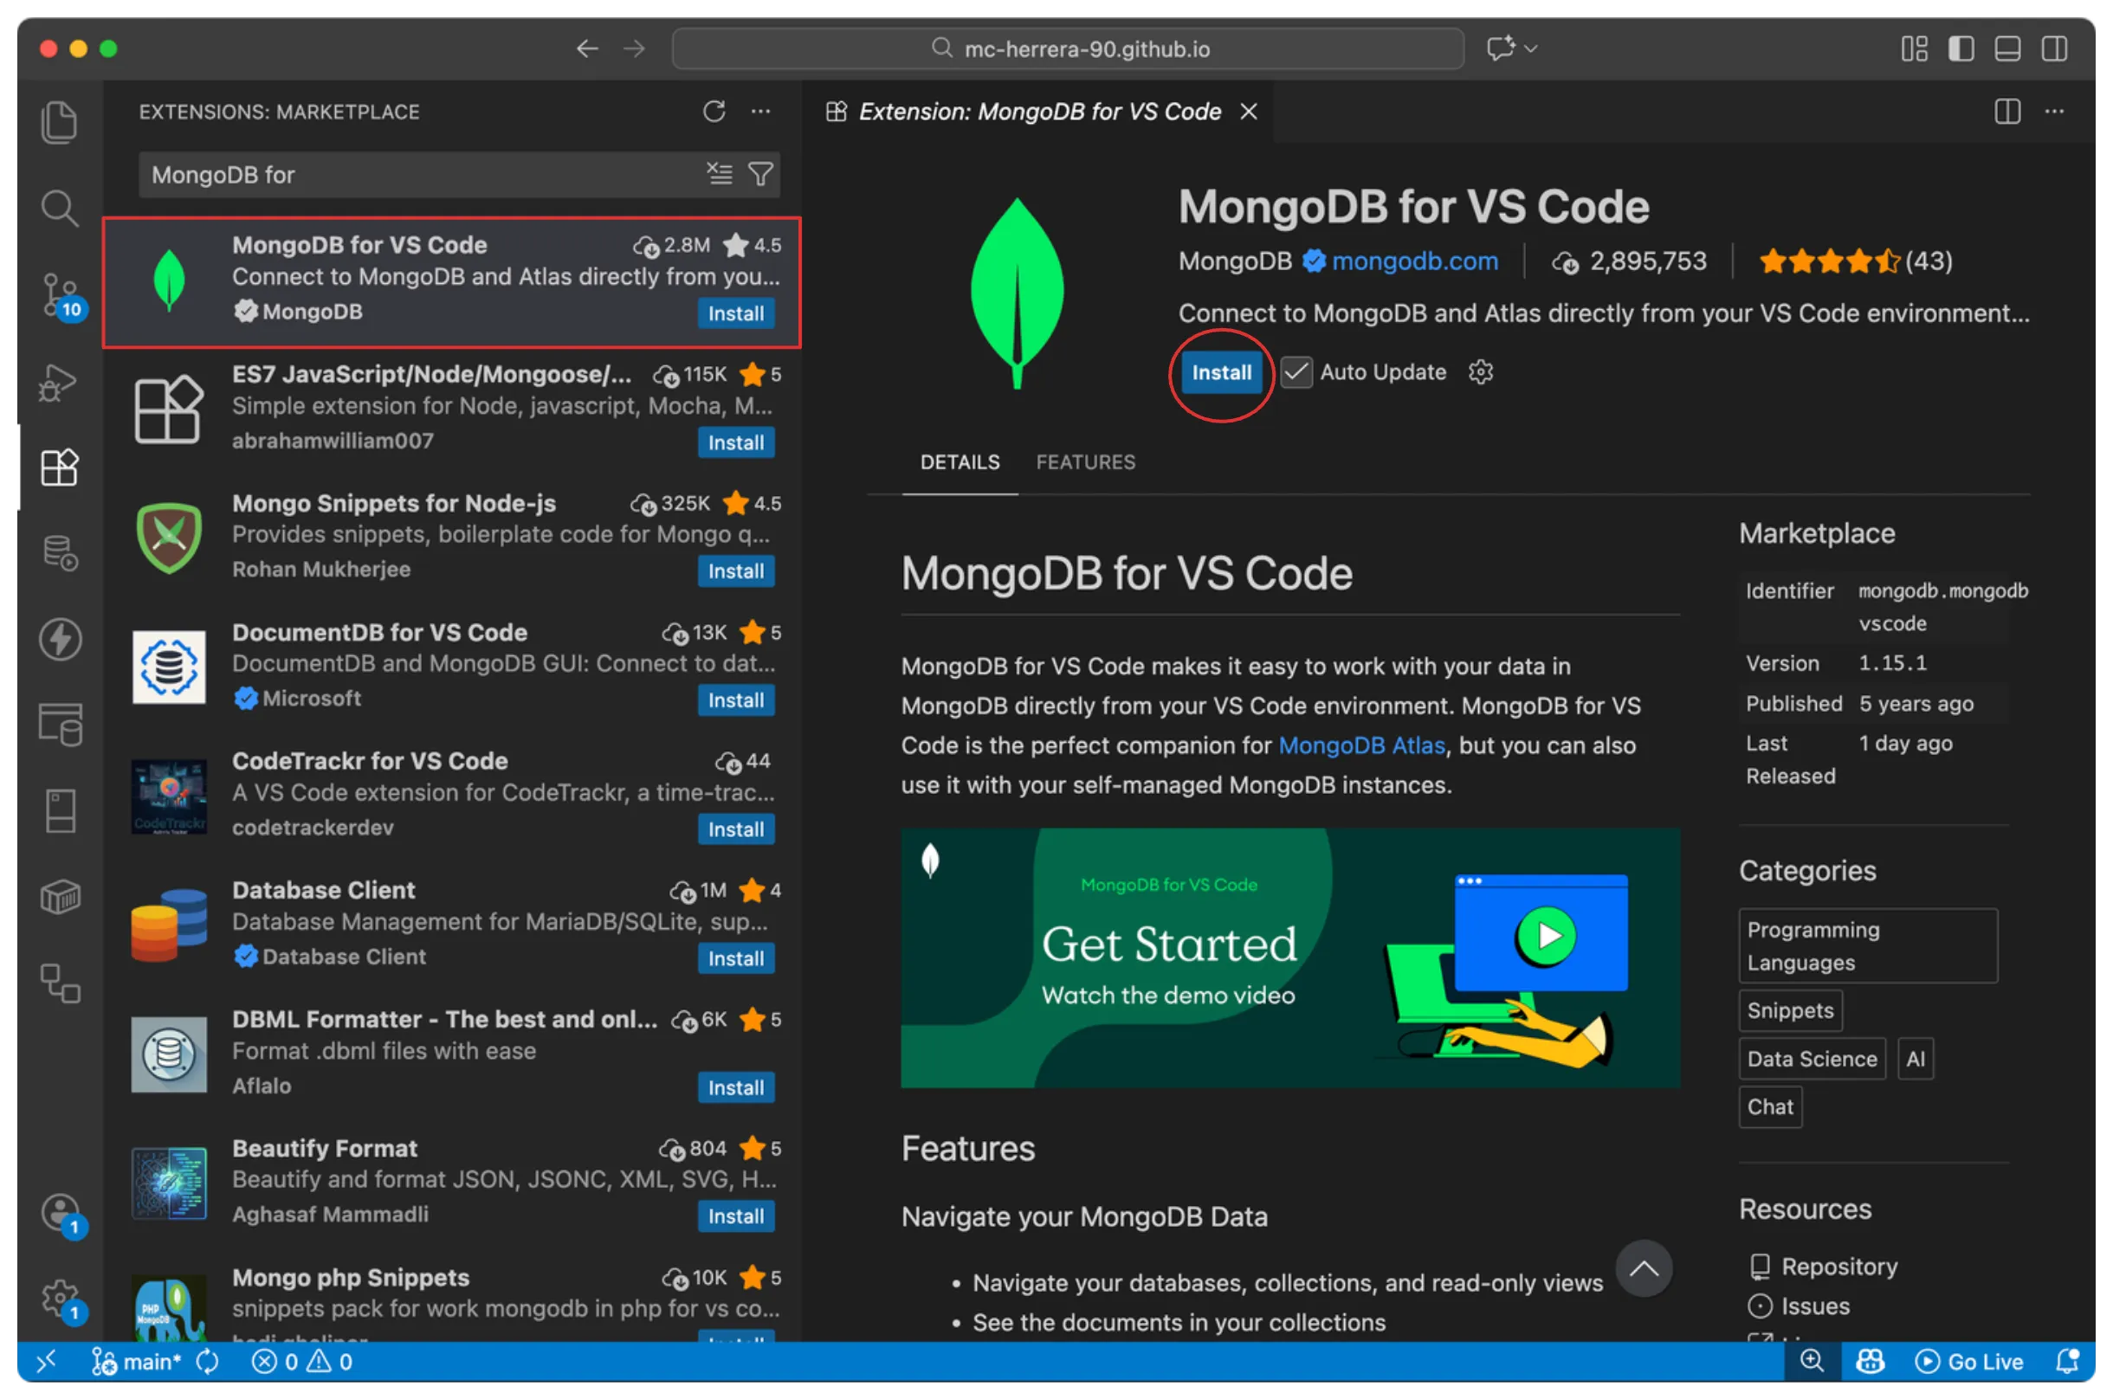
Task: Open Run and Debug view
Action: [59, 383]
